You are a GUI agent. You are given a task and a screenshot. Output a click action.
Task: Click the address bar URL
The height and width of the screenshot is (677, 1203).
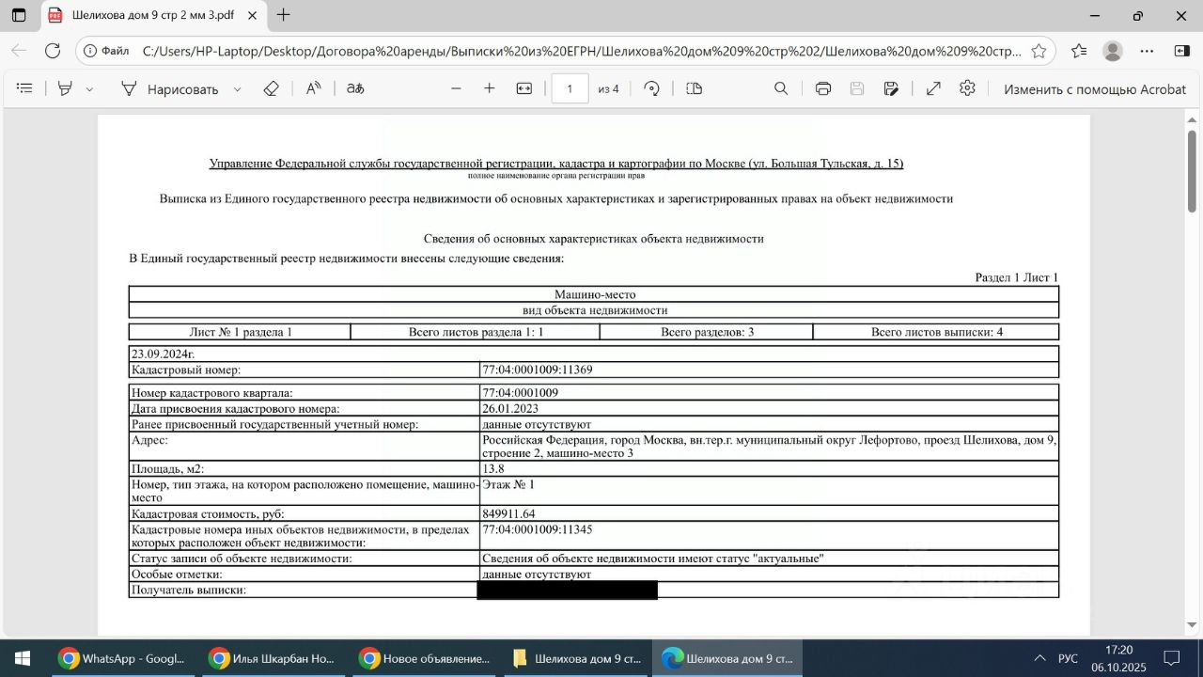tap(582, 51)
